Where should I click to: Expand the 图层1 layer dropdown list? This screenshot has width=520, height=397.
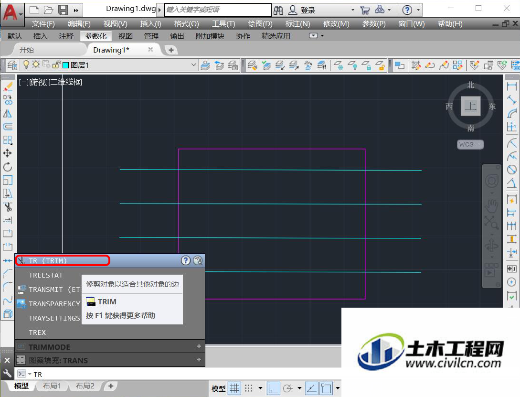193,64
